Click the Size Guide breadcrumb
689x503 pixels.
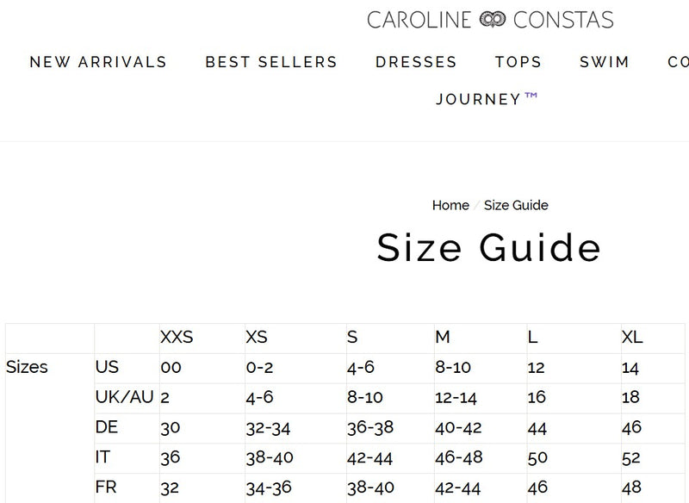516,205
